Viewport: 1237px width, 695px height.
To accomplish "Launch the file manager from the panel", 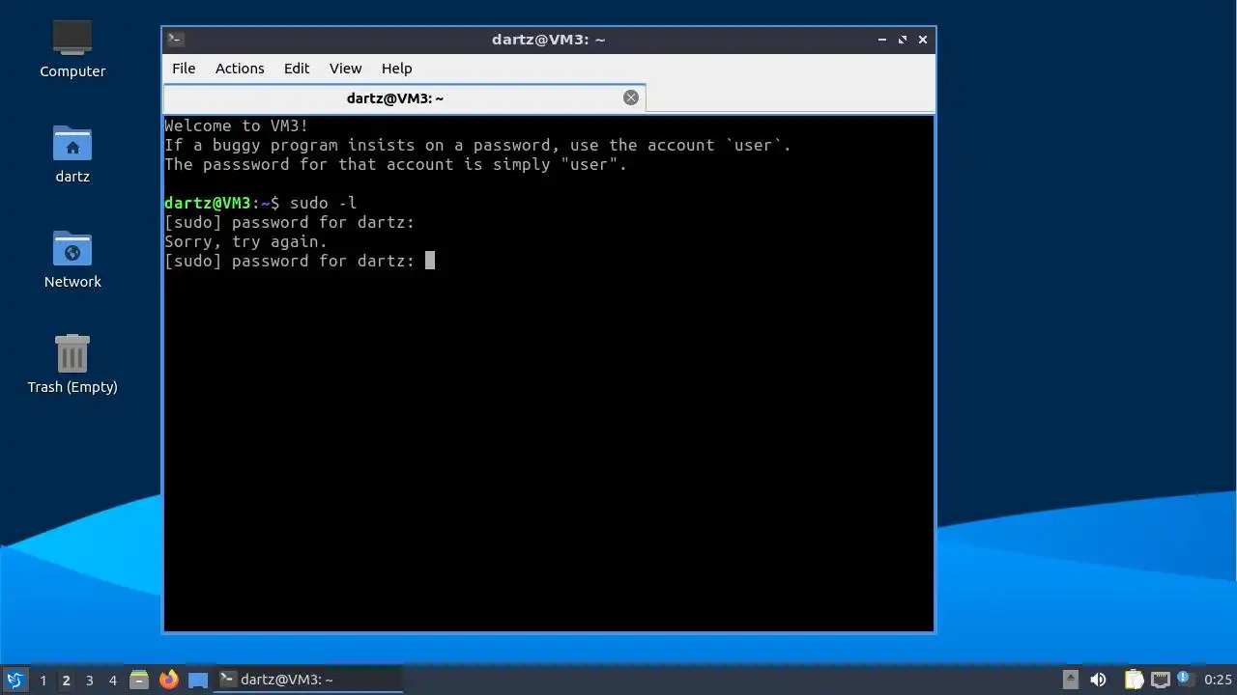I will tap(139, 680).
